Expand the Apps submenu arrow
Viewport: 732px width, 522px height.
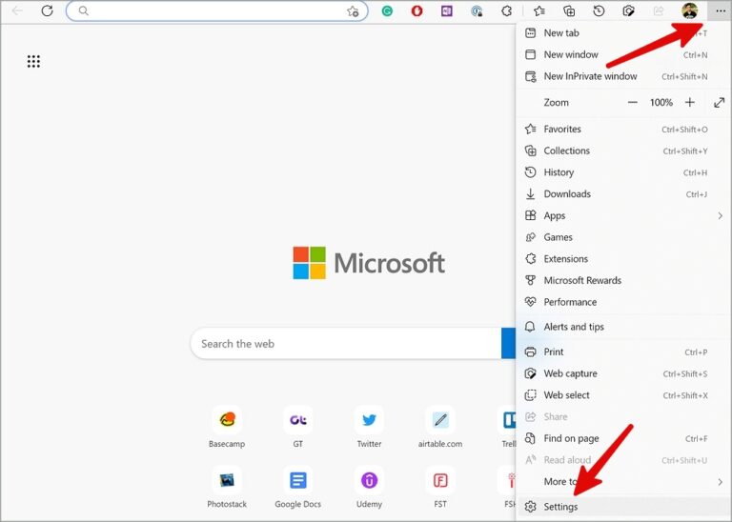[x=720, y=215]
